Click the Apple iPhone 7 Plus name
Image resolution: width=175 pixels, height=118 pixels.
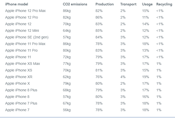point(21,103)
